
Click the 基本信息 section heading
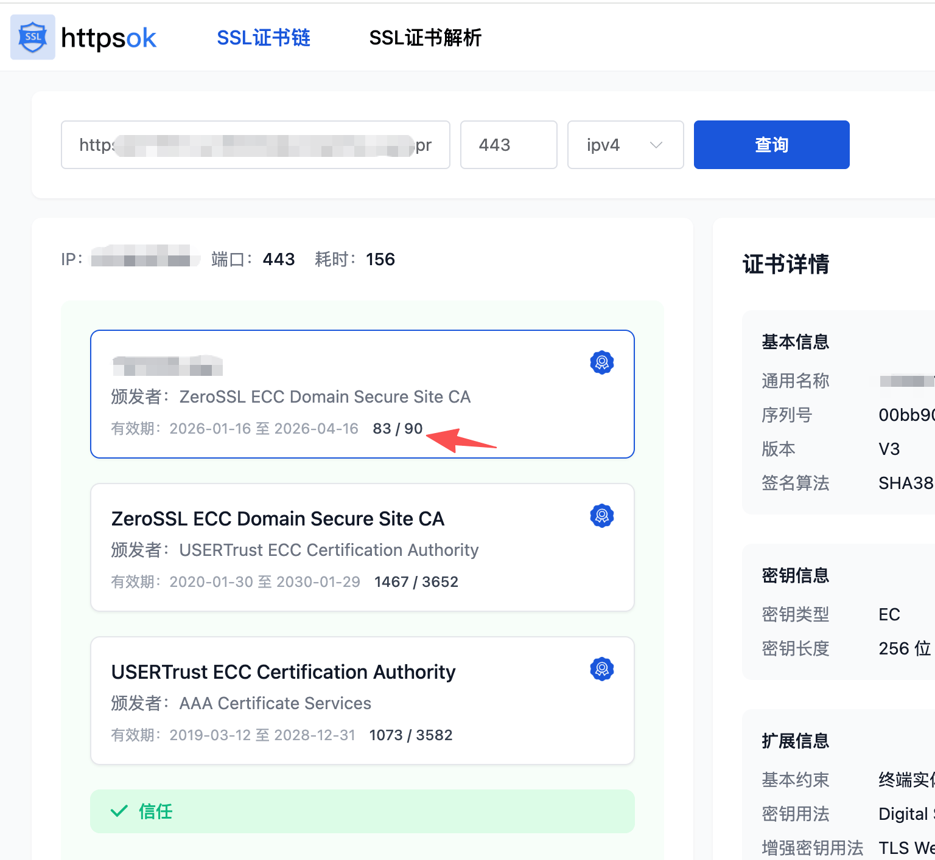point(795,342)
